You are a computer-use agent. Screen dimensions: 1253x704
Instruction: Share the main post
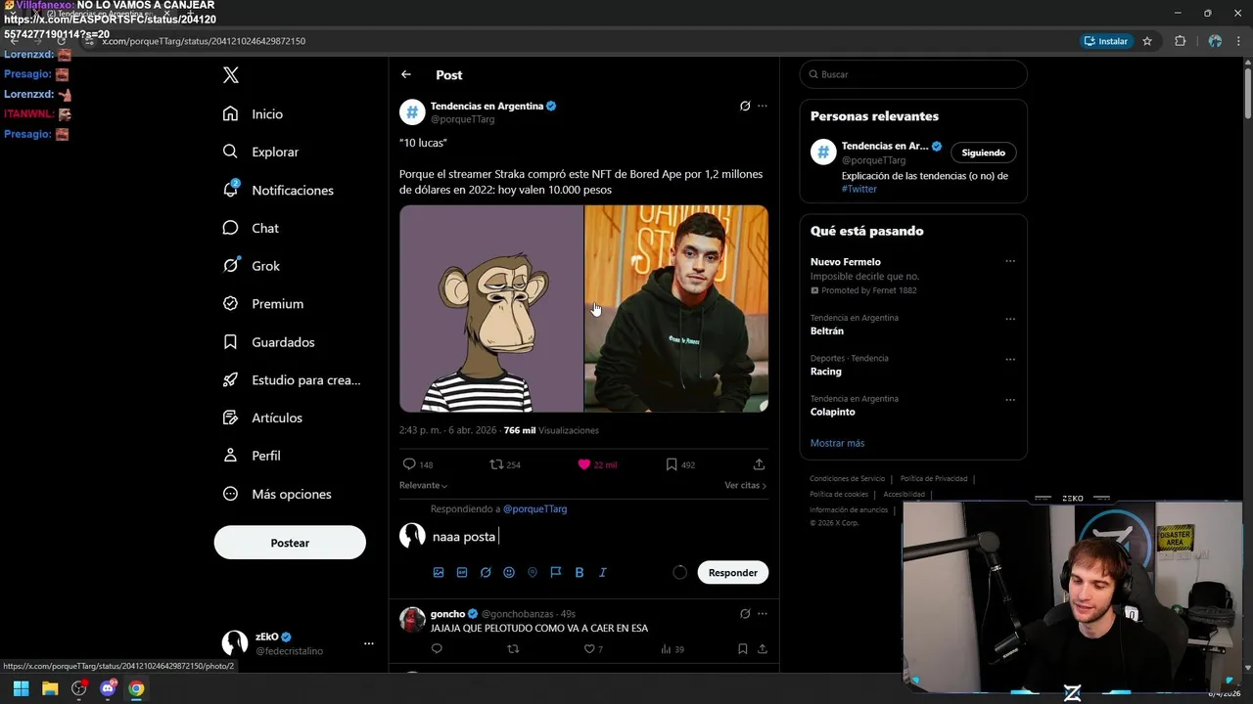coord(759,464)
